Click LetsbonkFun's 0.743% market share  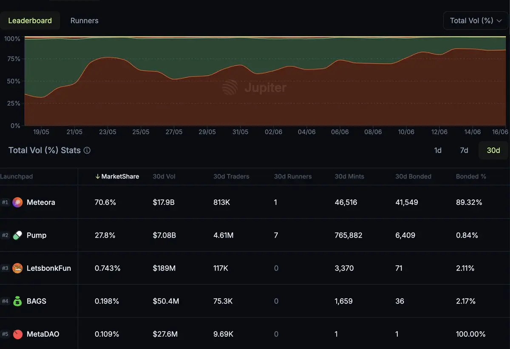(108, 268)
